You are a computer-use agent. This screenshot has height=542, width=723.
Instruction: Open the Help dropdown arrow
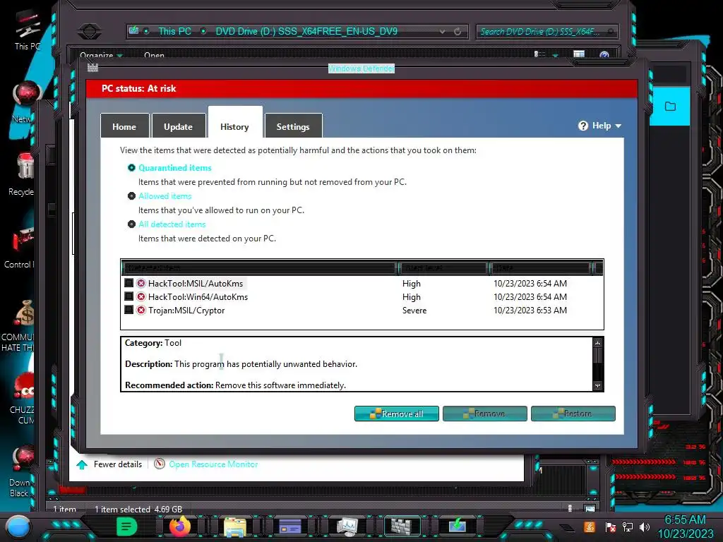point(619,126)
